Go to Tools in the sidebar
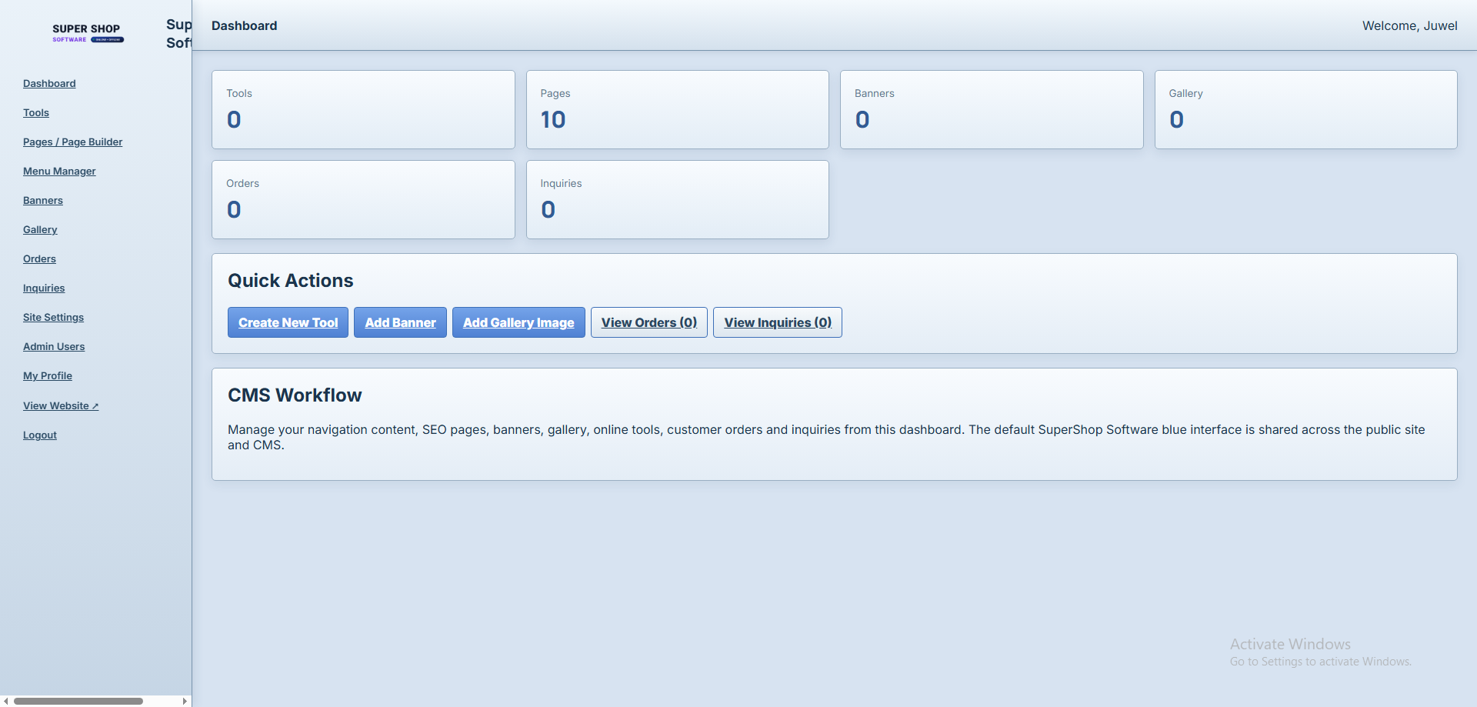 pos(36,112)
